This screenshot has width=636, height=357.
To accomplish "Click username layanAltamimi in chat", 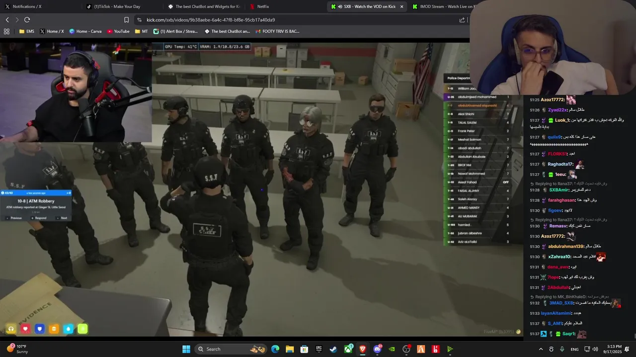I will 556,313.
